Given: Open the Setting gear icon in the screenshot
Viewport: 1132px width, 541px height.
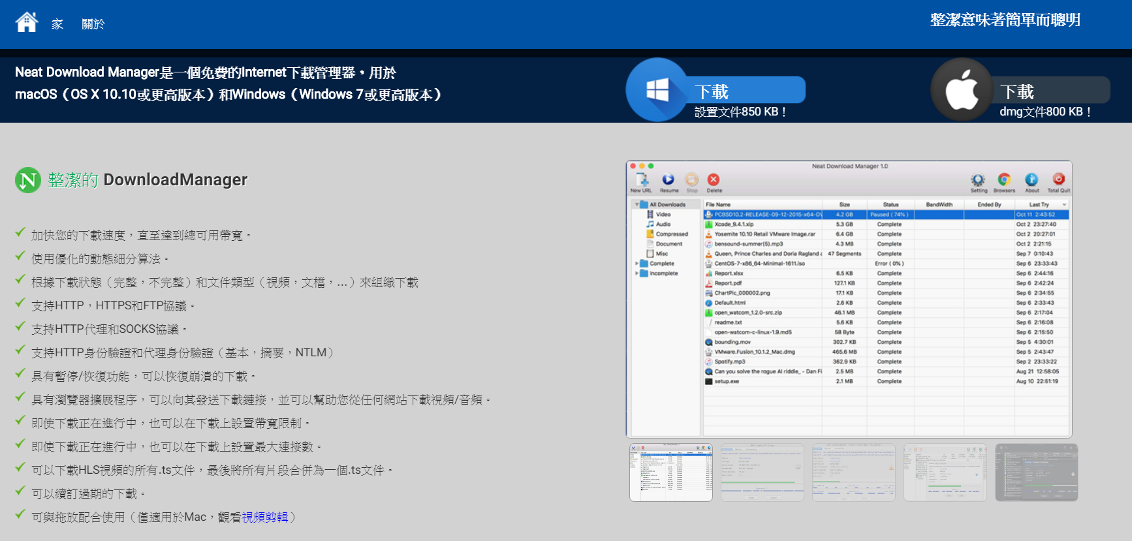Looking at the screenshot, I should [x=978, y=182].
